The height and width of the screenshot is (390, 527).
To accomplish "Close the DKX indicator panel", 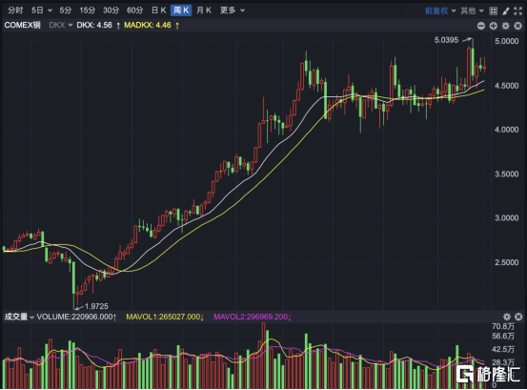I will [517, 26].
